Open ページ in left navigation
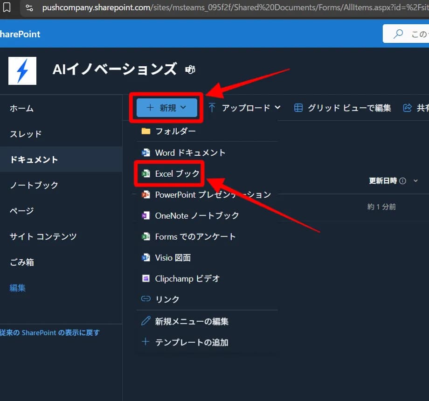This screenshot has width=429, height=401. [x=21, y=211]
